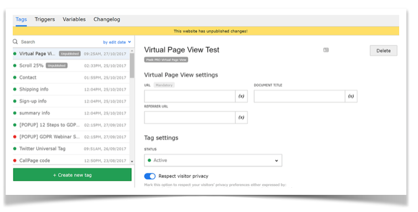Click red status dot of CallPage code
Screen dimensions: 418x212
15,161
